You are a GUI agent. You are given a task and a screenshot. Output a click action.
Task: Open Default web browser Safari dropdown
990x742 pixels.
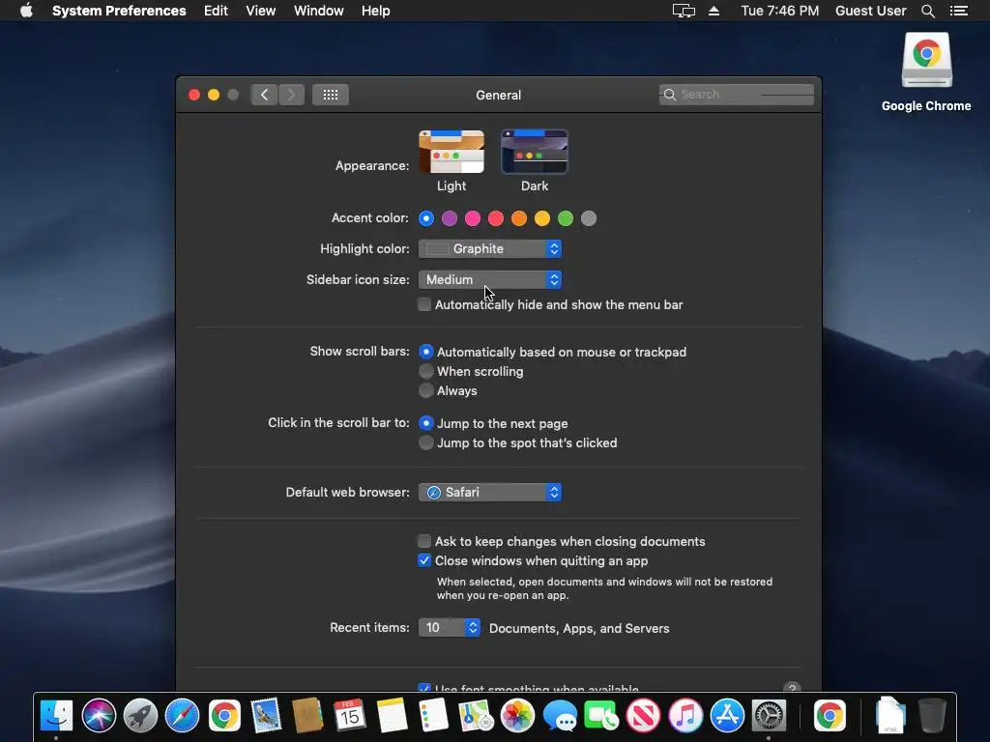pyautogui.click(x=490, y=492)
